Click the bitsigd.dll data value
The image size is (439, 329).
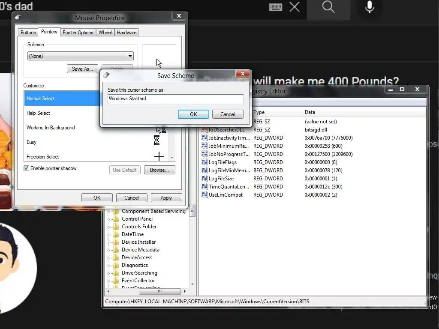(x=316, y=130)
